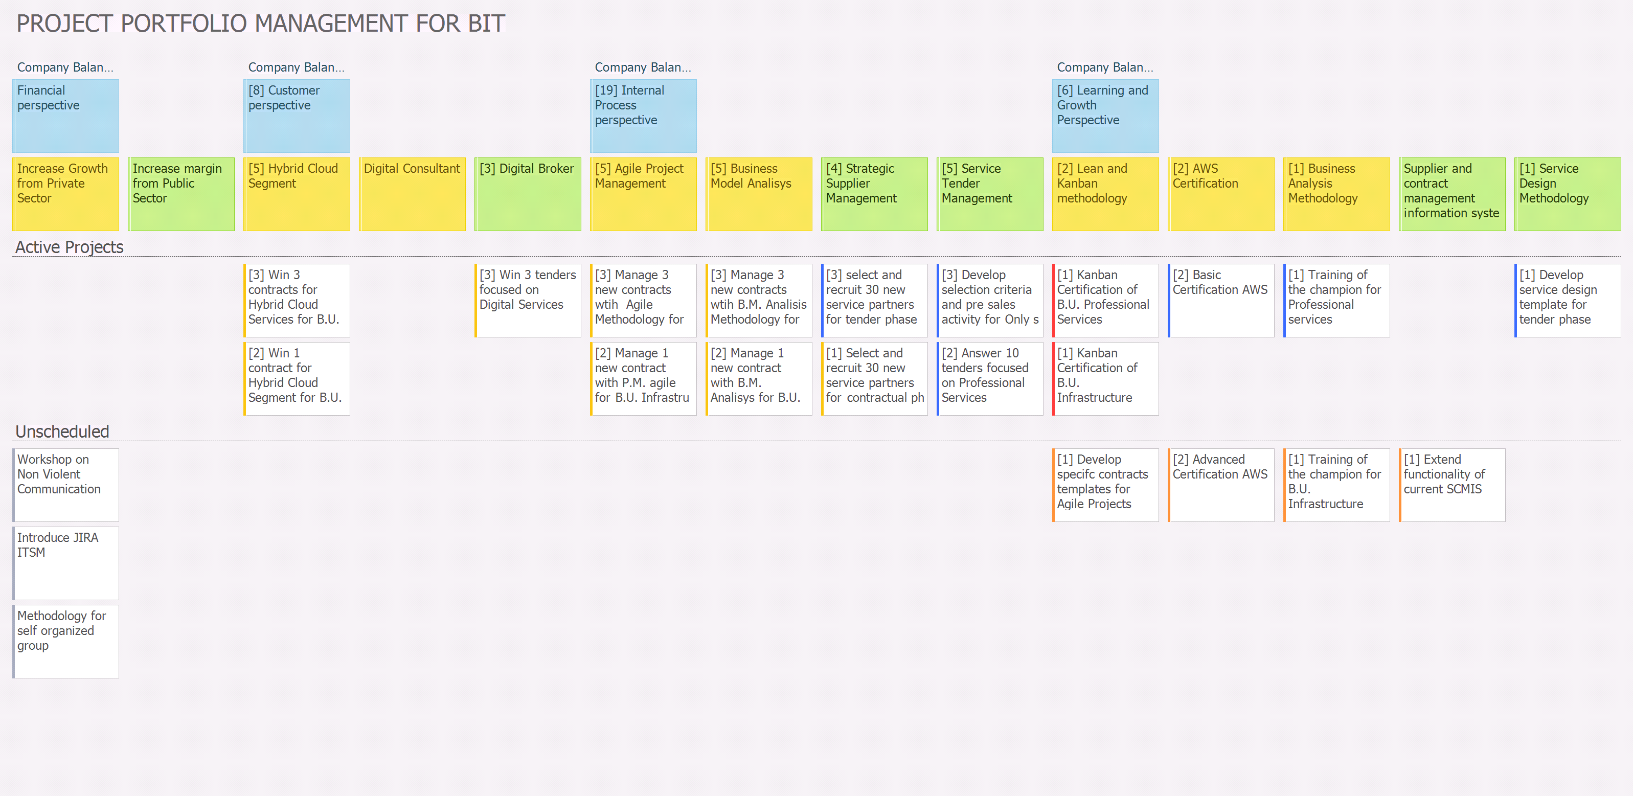Screen dimensions: 1633x796
Task: Collapse the Active Projects section
Action: [x=69, y=247]
